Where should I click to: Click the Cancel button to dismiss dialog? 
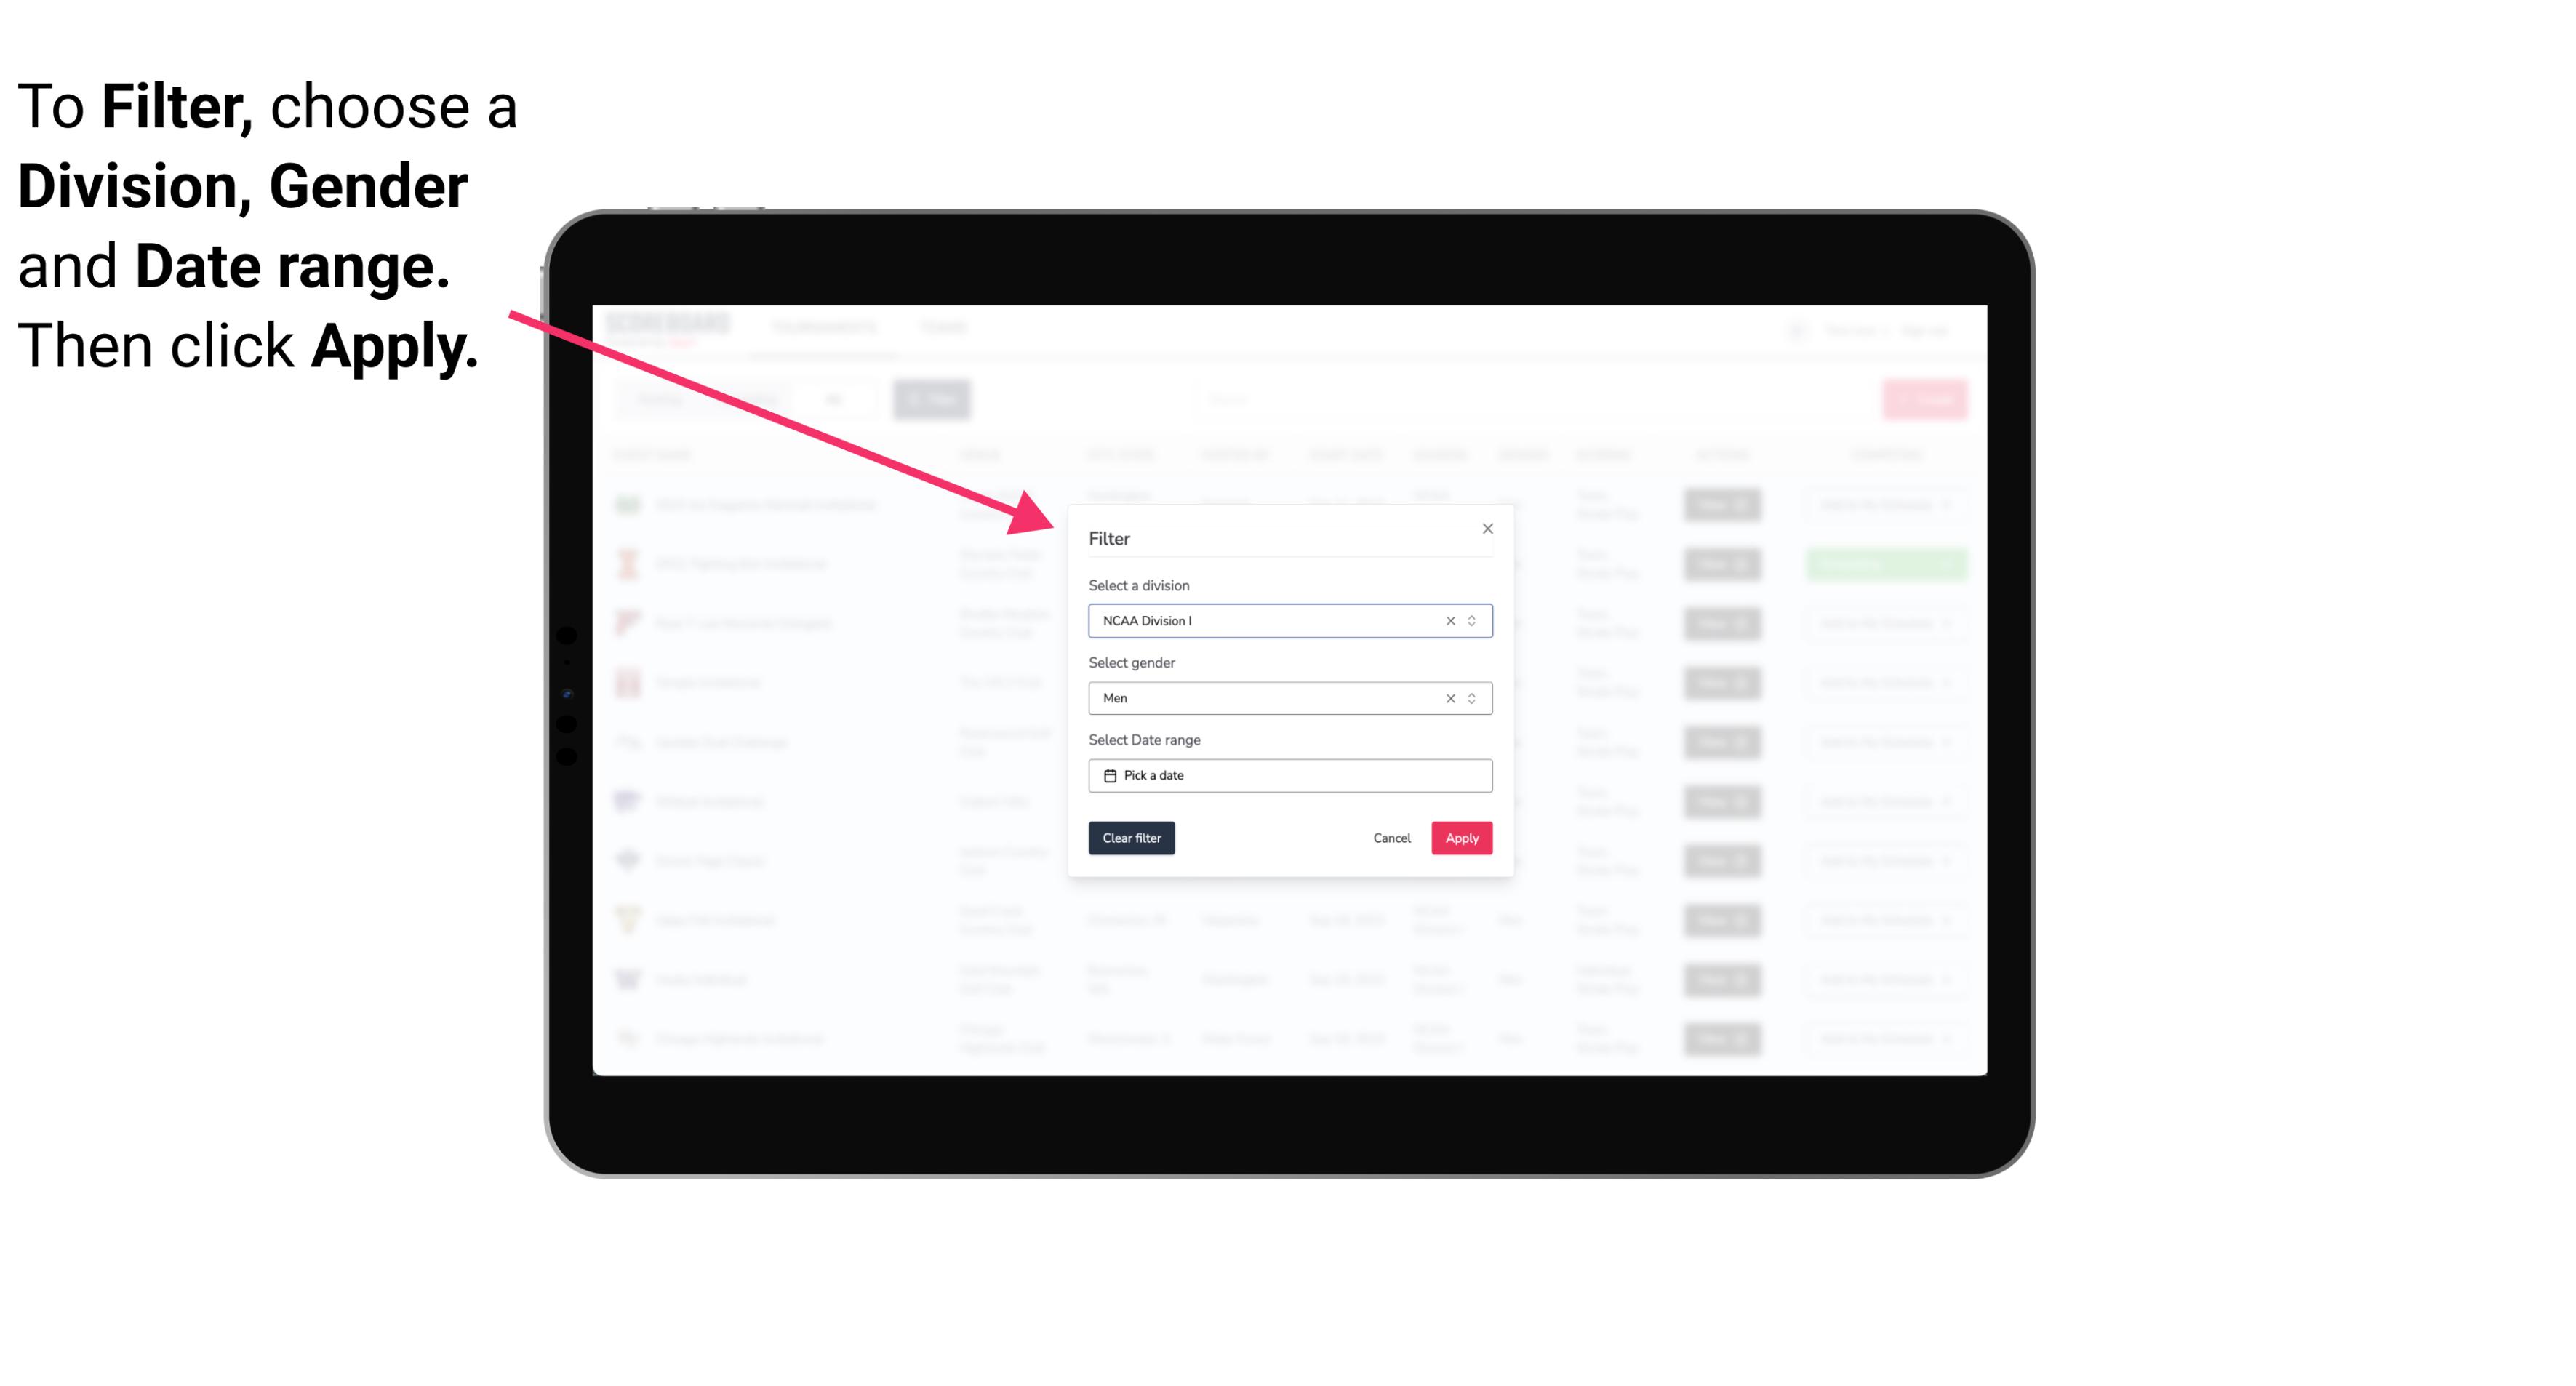(x=1393, y=838)
